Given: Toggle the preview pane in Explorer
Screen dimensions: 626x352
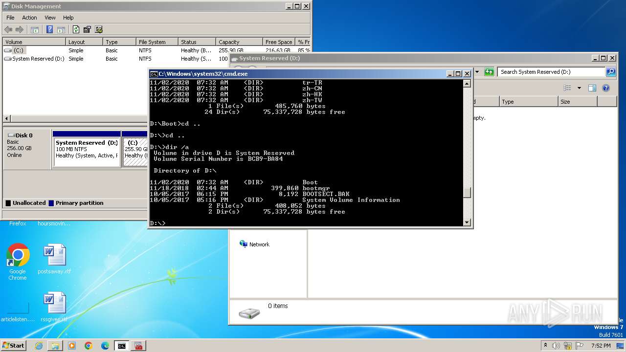Looking at the screenshot, I should [592, 88].
